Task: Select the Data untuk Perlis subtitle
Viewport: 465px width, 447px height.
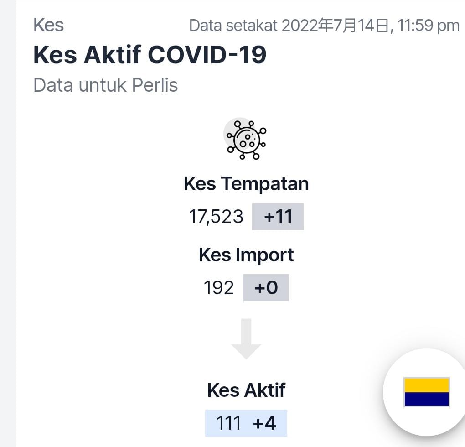Action: (106, 85)
